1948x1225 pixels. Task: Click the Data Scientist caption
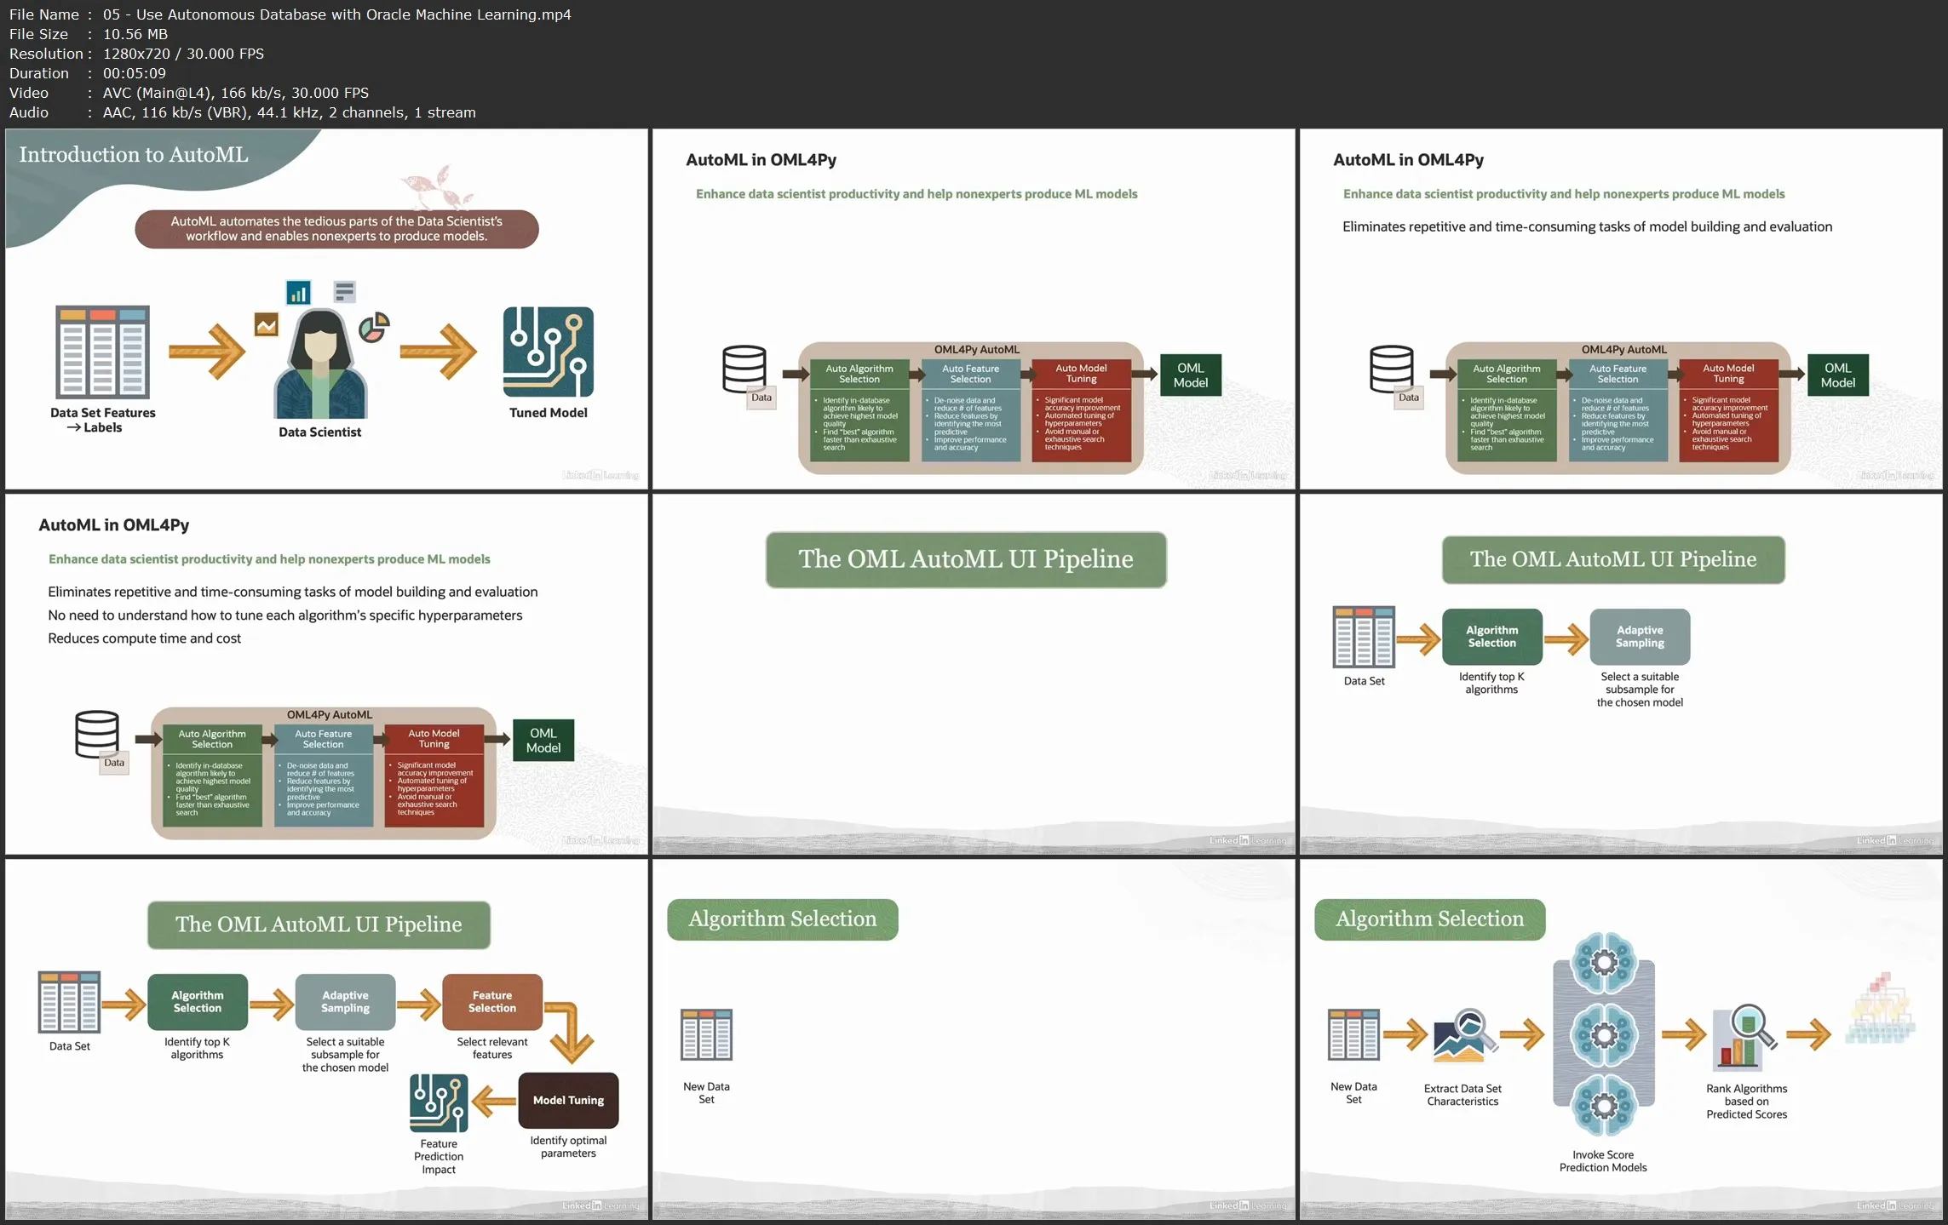click(x=320, y=432)
